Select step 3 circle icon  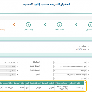(28, 25)
